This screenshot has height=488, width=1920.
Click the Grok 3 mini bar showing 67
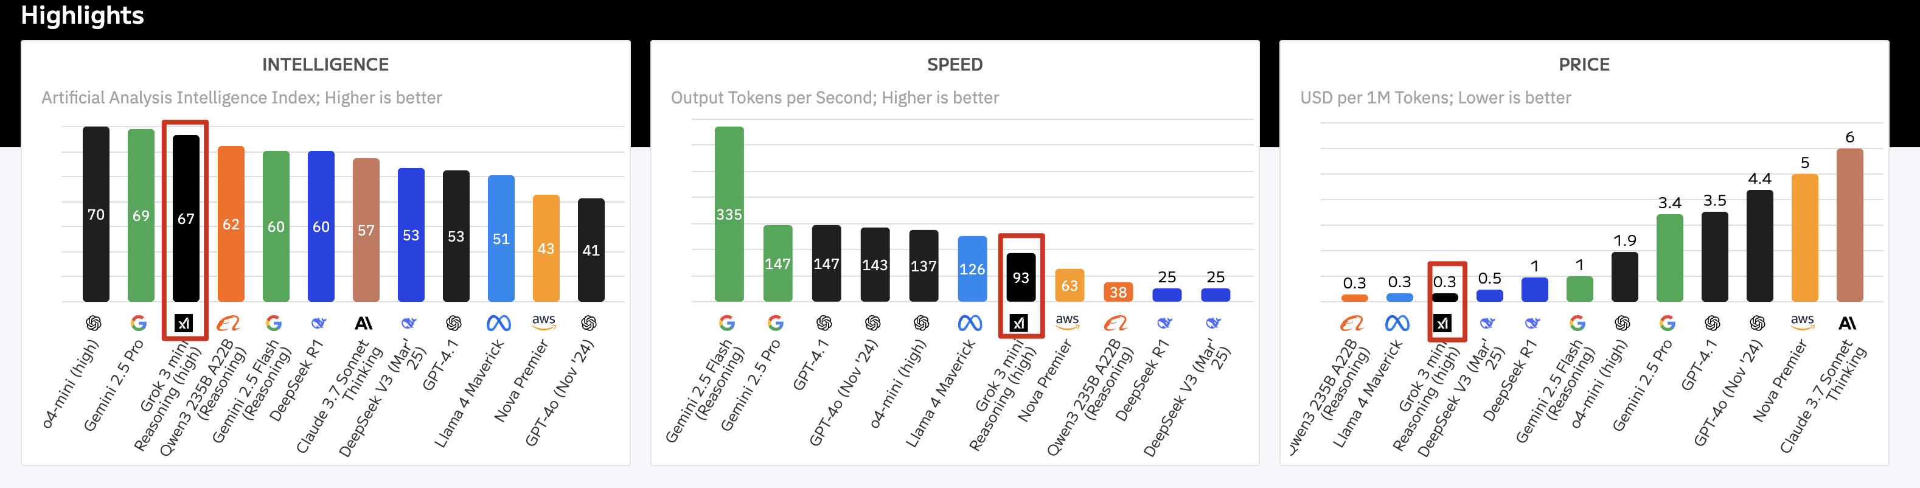coord(186,218)
